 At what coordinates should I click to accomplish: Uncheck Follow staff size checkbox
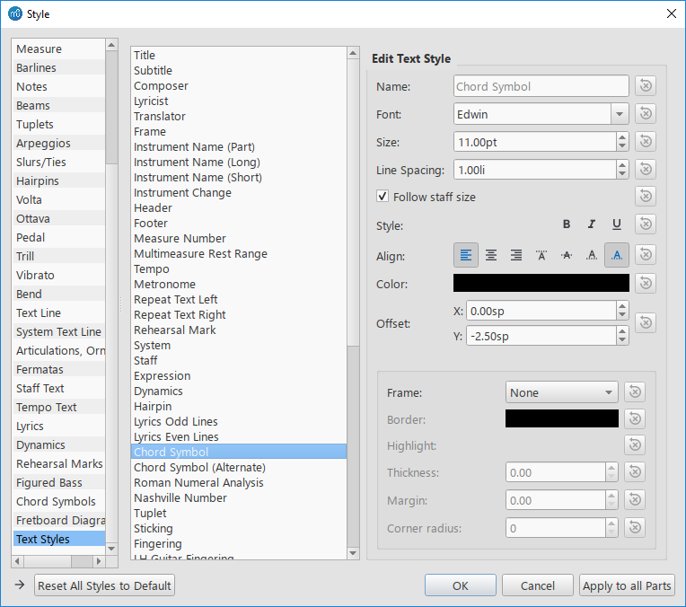coord(383,196)
